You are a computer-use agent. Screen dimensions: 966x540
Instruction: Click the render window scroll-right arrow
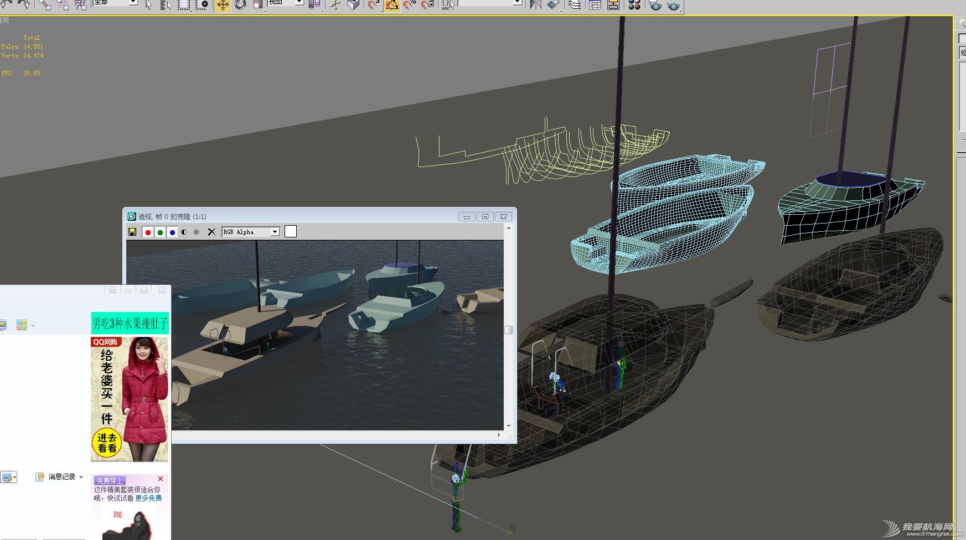pos(499,435)
